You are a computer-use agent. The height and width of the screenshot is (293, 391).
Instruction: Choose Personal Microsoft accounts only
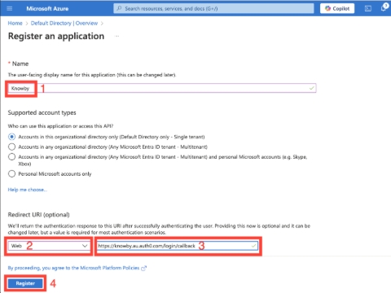pyautogui.click(x=11, y=173)
